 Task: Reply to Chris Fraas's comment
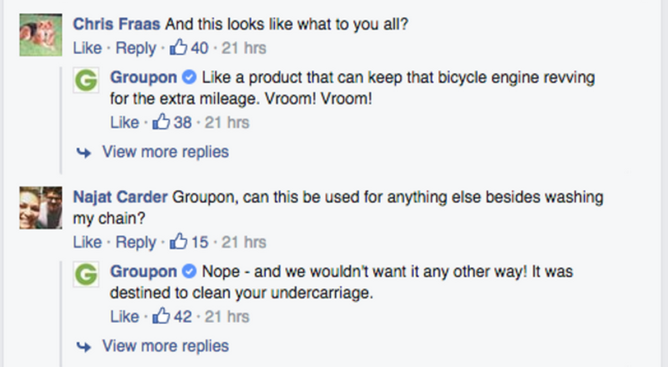click(x=135, y=48)
